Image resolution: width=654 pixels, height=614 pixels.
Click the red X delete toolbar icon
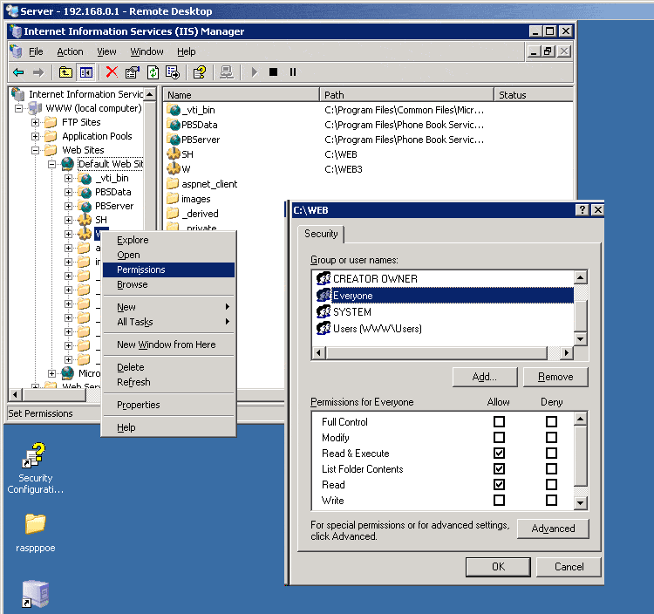coord(112,72)
